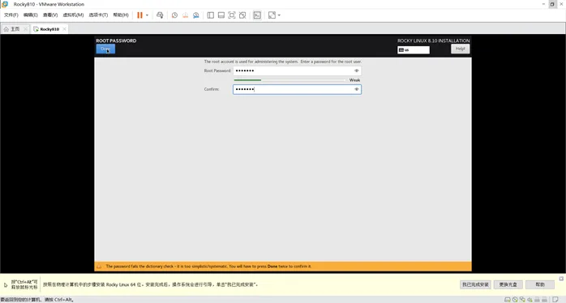Screen dimensions: 566x303
Task: Click the message log status icon
Action: (x=555, y=300)
